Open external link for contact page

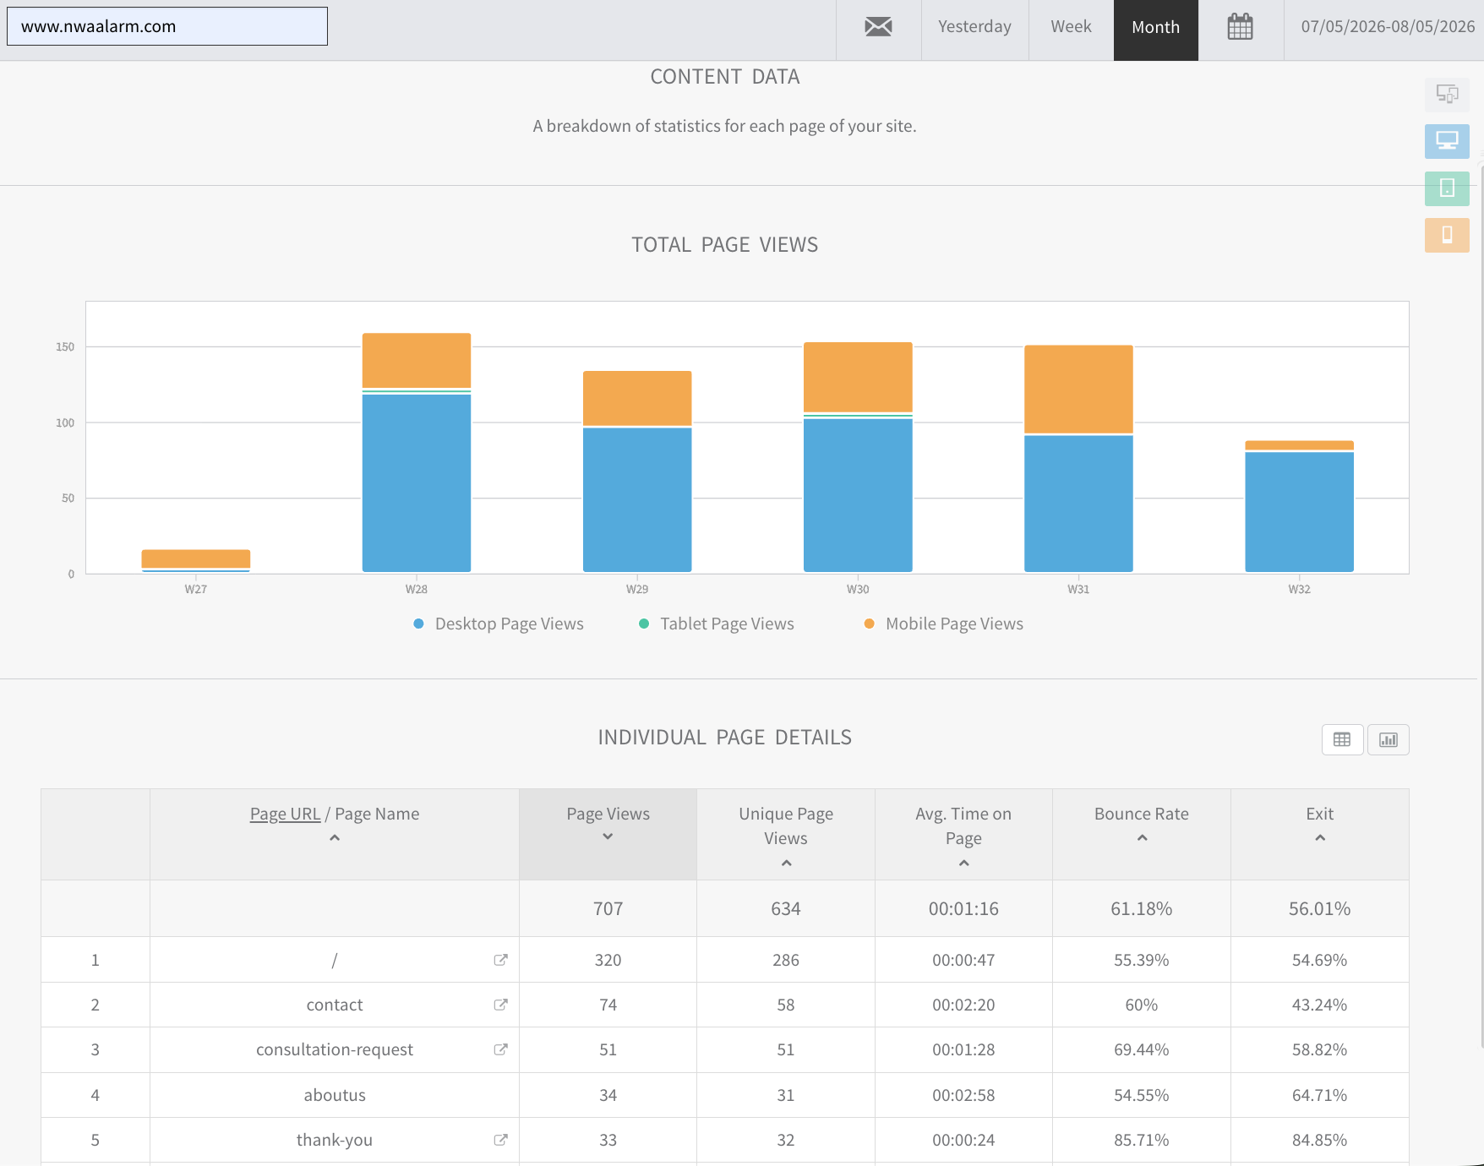point(500,1005)
